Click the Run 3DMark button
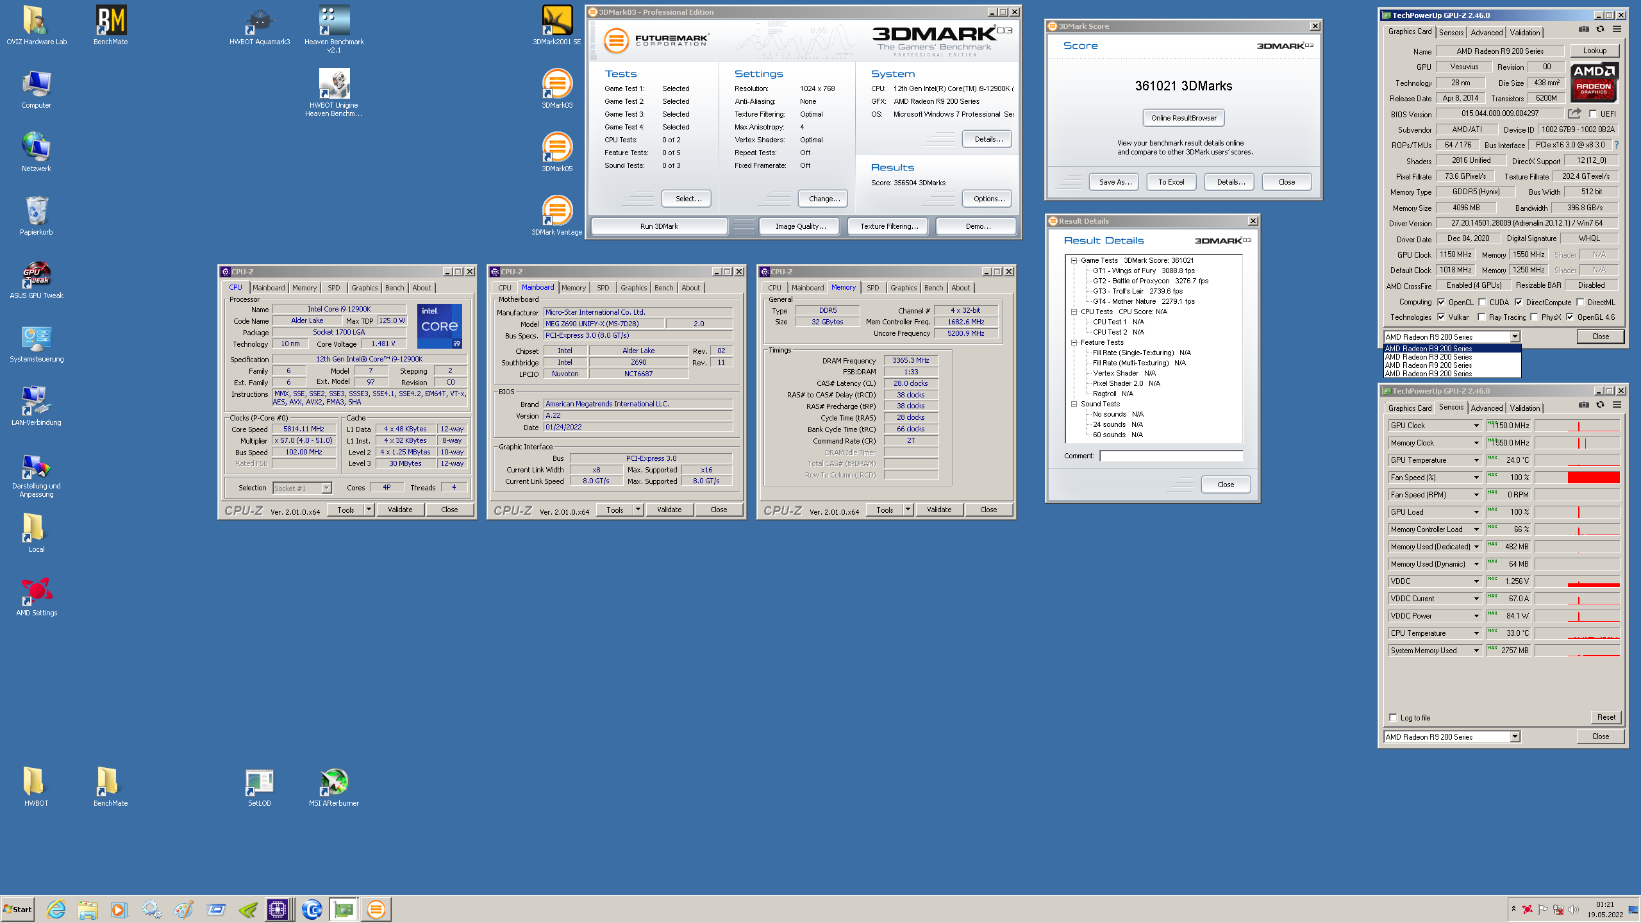Image resolution: width=1641 pixels, height=923 pixels. 659,226
